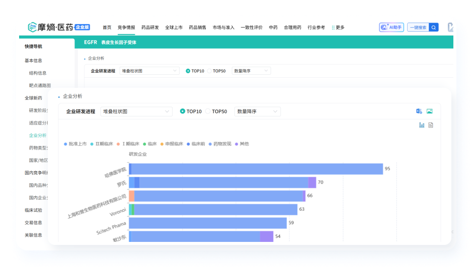Click the 摩熵医药 logo icon
Image resolution: width=473 pixels, height=267 pixels.
pyautogui.click(x=32, y=27)
